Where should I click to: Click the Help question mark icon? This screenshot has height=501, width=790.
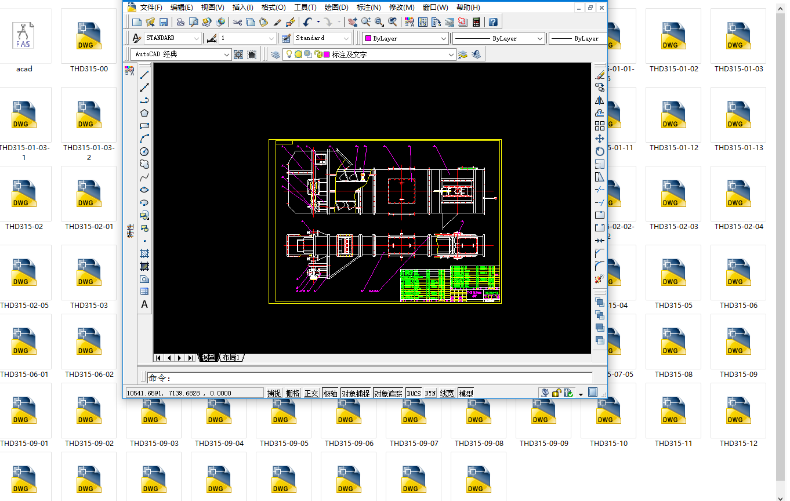point(493,22)
